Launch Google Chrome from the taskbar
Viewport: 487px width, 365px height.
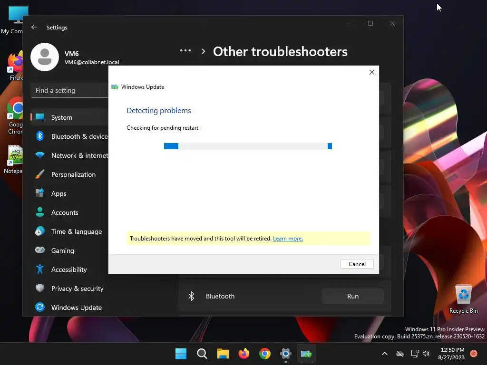(264, 354)
